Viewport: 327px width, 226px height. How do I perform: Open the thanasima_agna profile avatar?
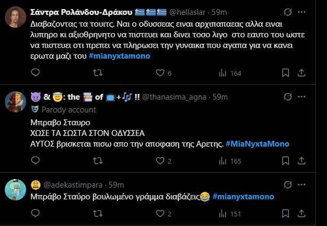pos(15,101)
